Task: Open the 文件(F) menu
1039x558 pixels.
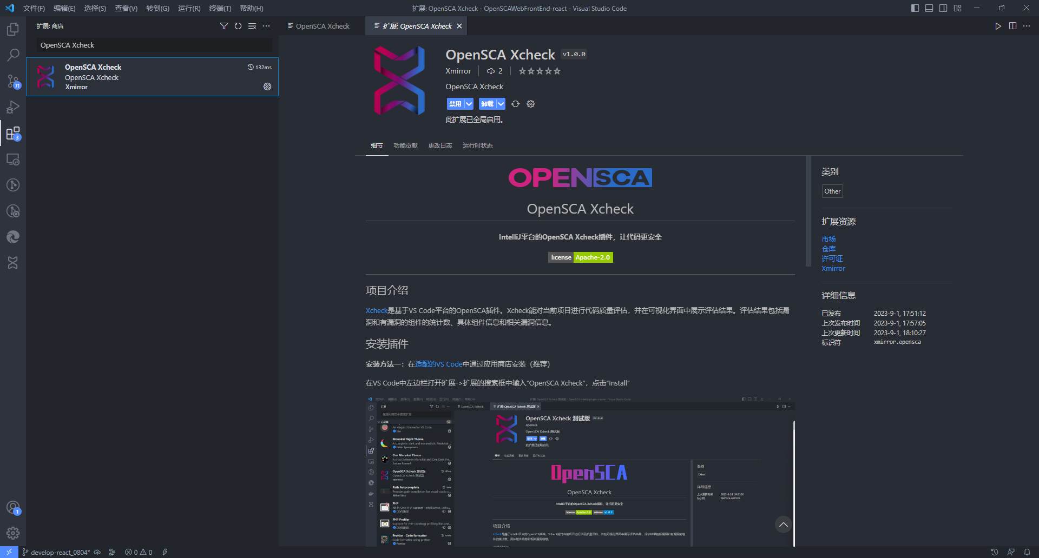Action: [34, 8]
